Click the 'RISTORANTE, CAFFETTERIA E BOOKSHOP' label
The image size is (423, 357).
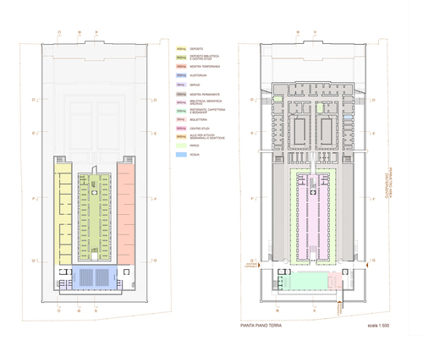pos(207,111)
